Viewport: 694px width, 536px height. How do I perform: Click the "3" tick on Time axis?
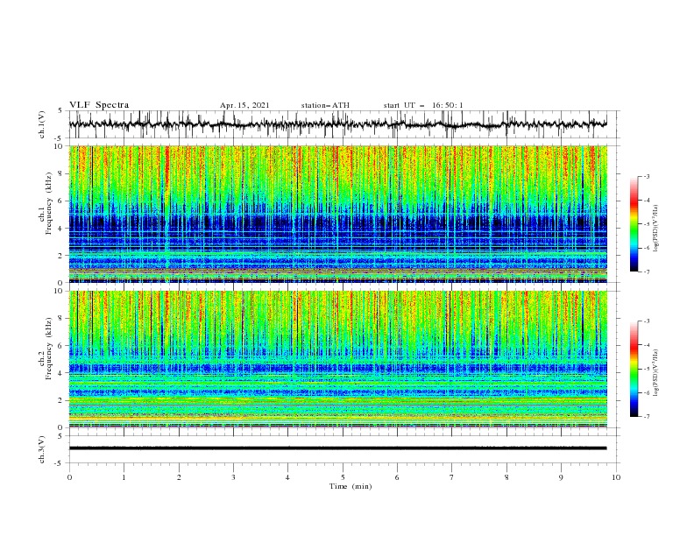pyautogui.click(x=233, y=477)
